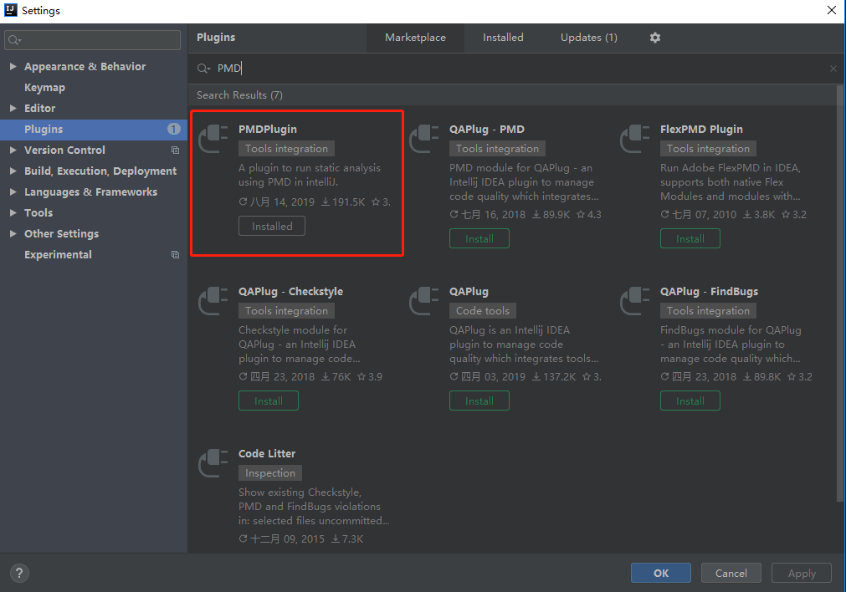This screenshot has height=592, width=846.
Task: Expand the Appearance & Behavior section
Action: pyautogui.click(x=13, y=66)
